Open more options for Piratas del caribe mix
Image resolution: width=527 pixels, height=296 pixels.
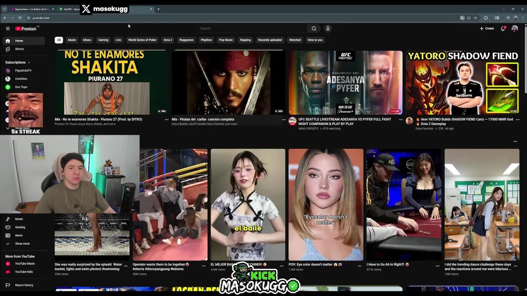coord(284,120)
